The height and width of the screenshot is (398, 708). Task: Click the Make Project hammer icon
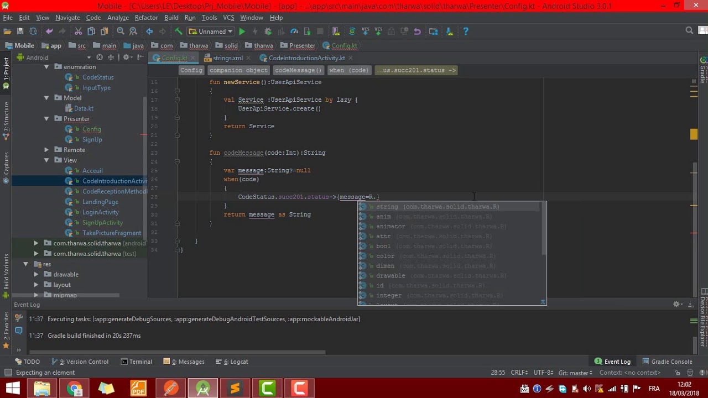(x=179, y=32)
